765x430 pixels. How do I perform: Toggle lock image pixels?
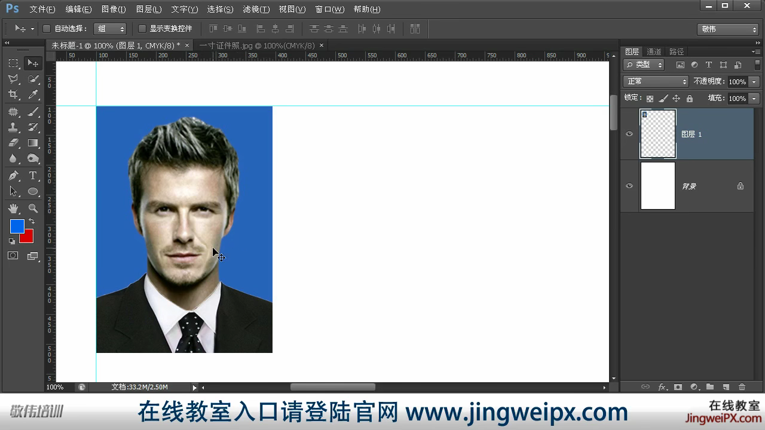click(663, 99)
